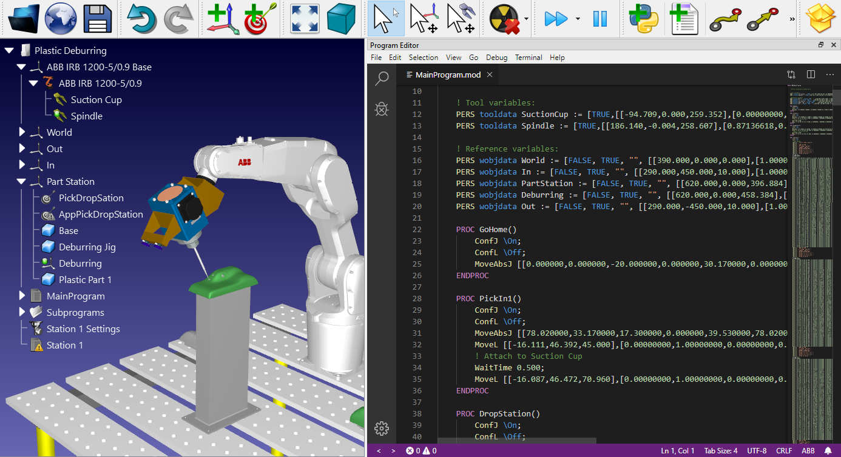Insert a linear move instruction

[x=762, y=18]
